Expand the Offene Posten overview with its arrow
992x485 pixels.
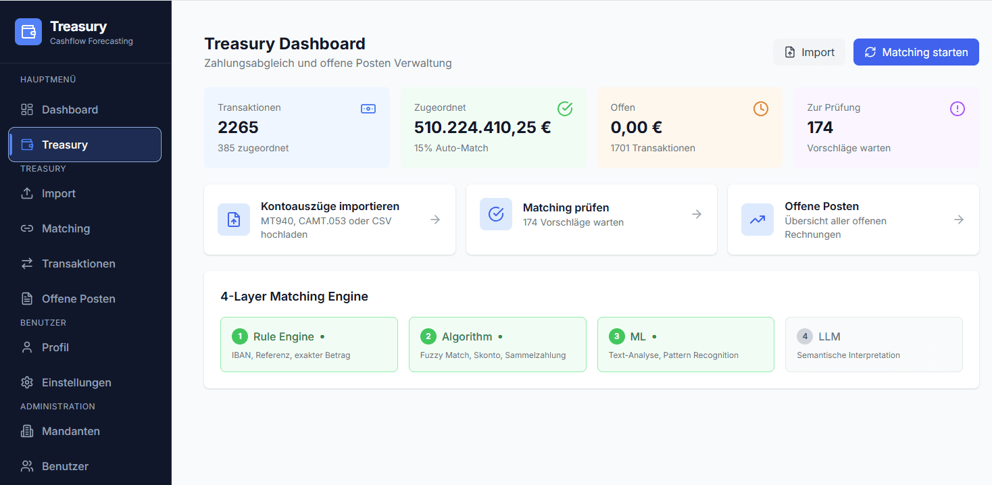pos(959,219)
